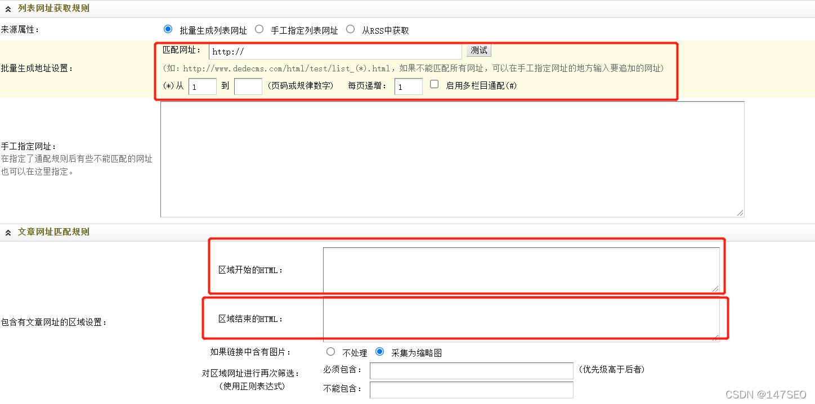Collapse the 文章网址匹配规则 section

(8, 232)
